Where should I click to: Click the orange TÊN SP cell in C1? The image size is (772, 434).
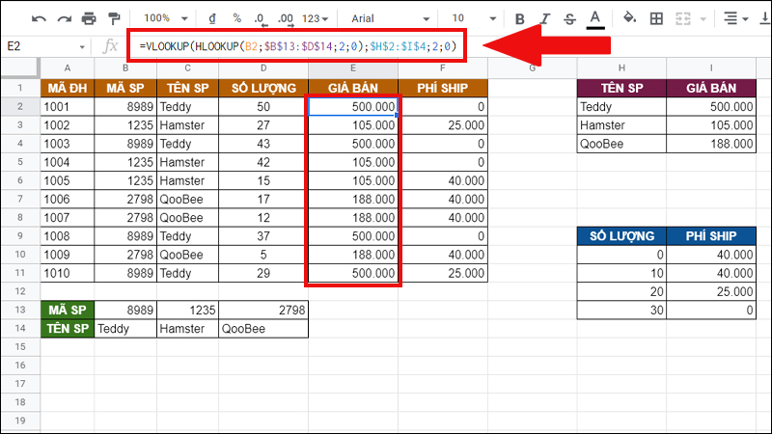point(187,88)
